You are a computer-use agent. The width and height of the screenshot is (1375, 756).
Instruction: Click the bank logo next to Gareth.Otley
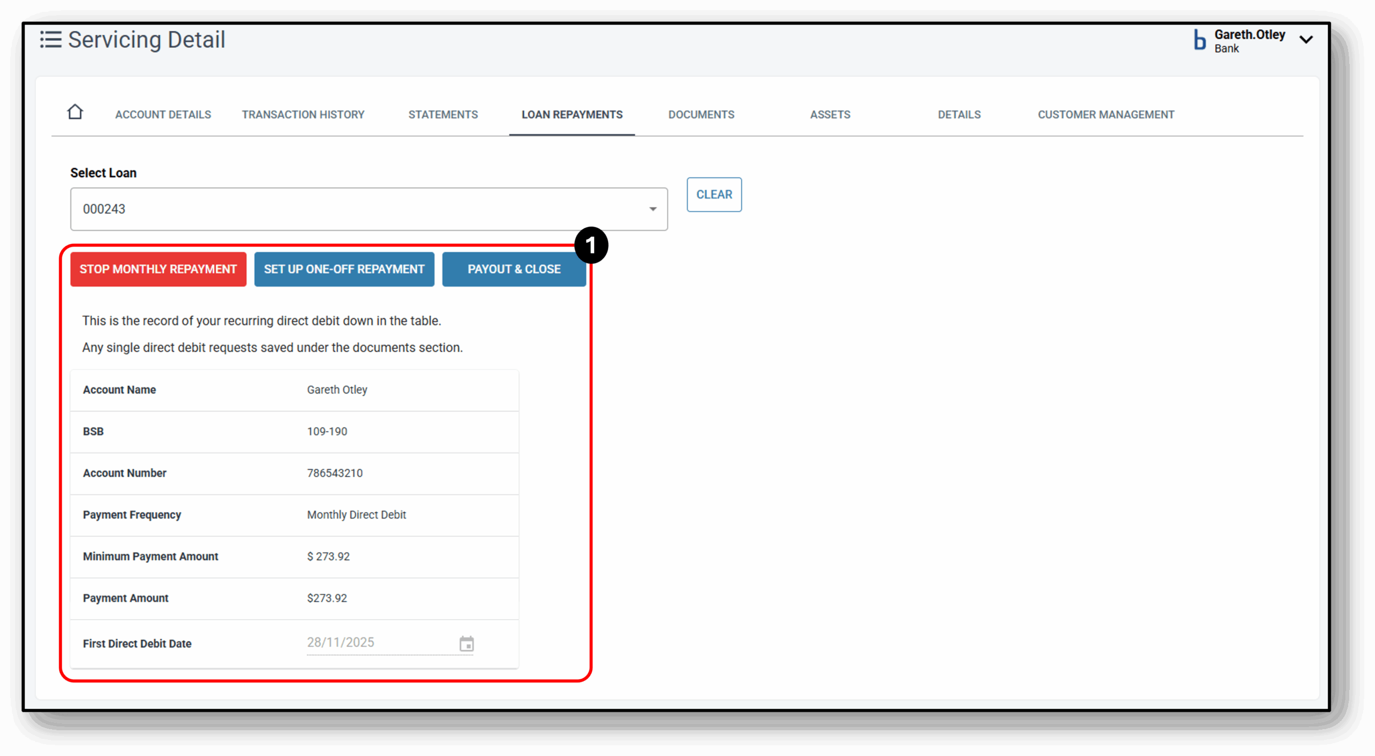[1199, 40]
